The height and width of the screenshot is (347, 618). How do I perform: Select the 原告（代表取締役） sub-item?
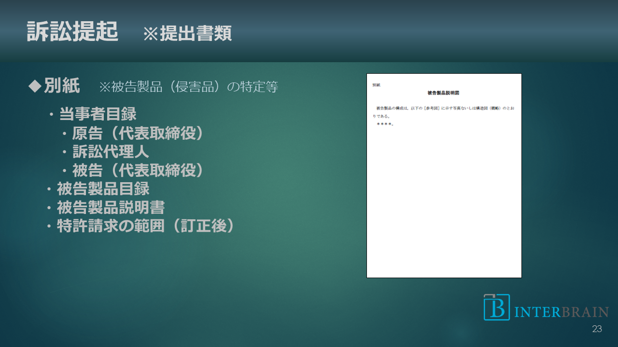pyautogui.click(x=138, y=133)
